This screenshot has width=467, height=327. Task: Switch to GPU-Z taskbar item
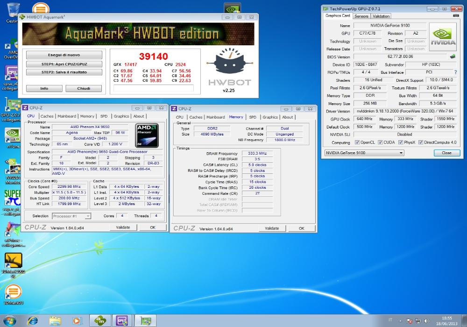[146, 321]
